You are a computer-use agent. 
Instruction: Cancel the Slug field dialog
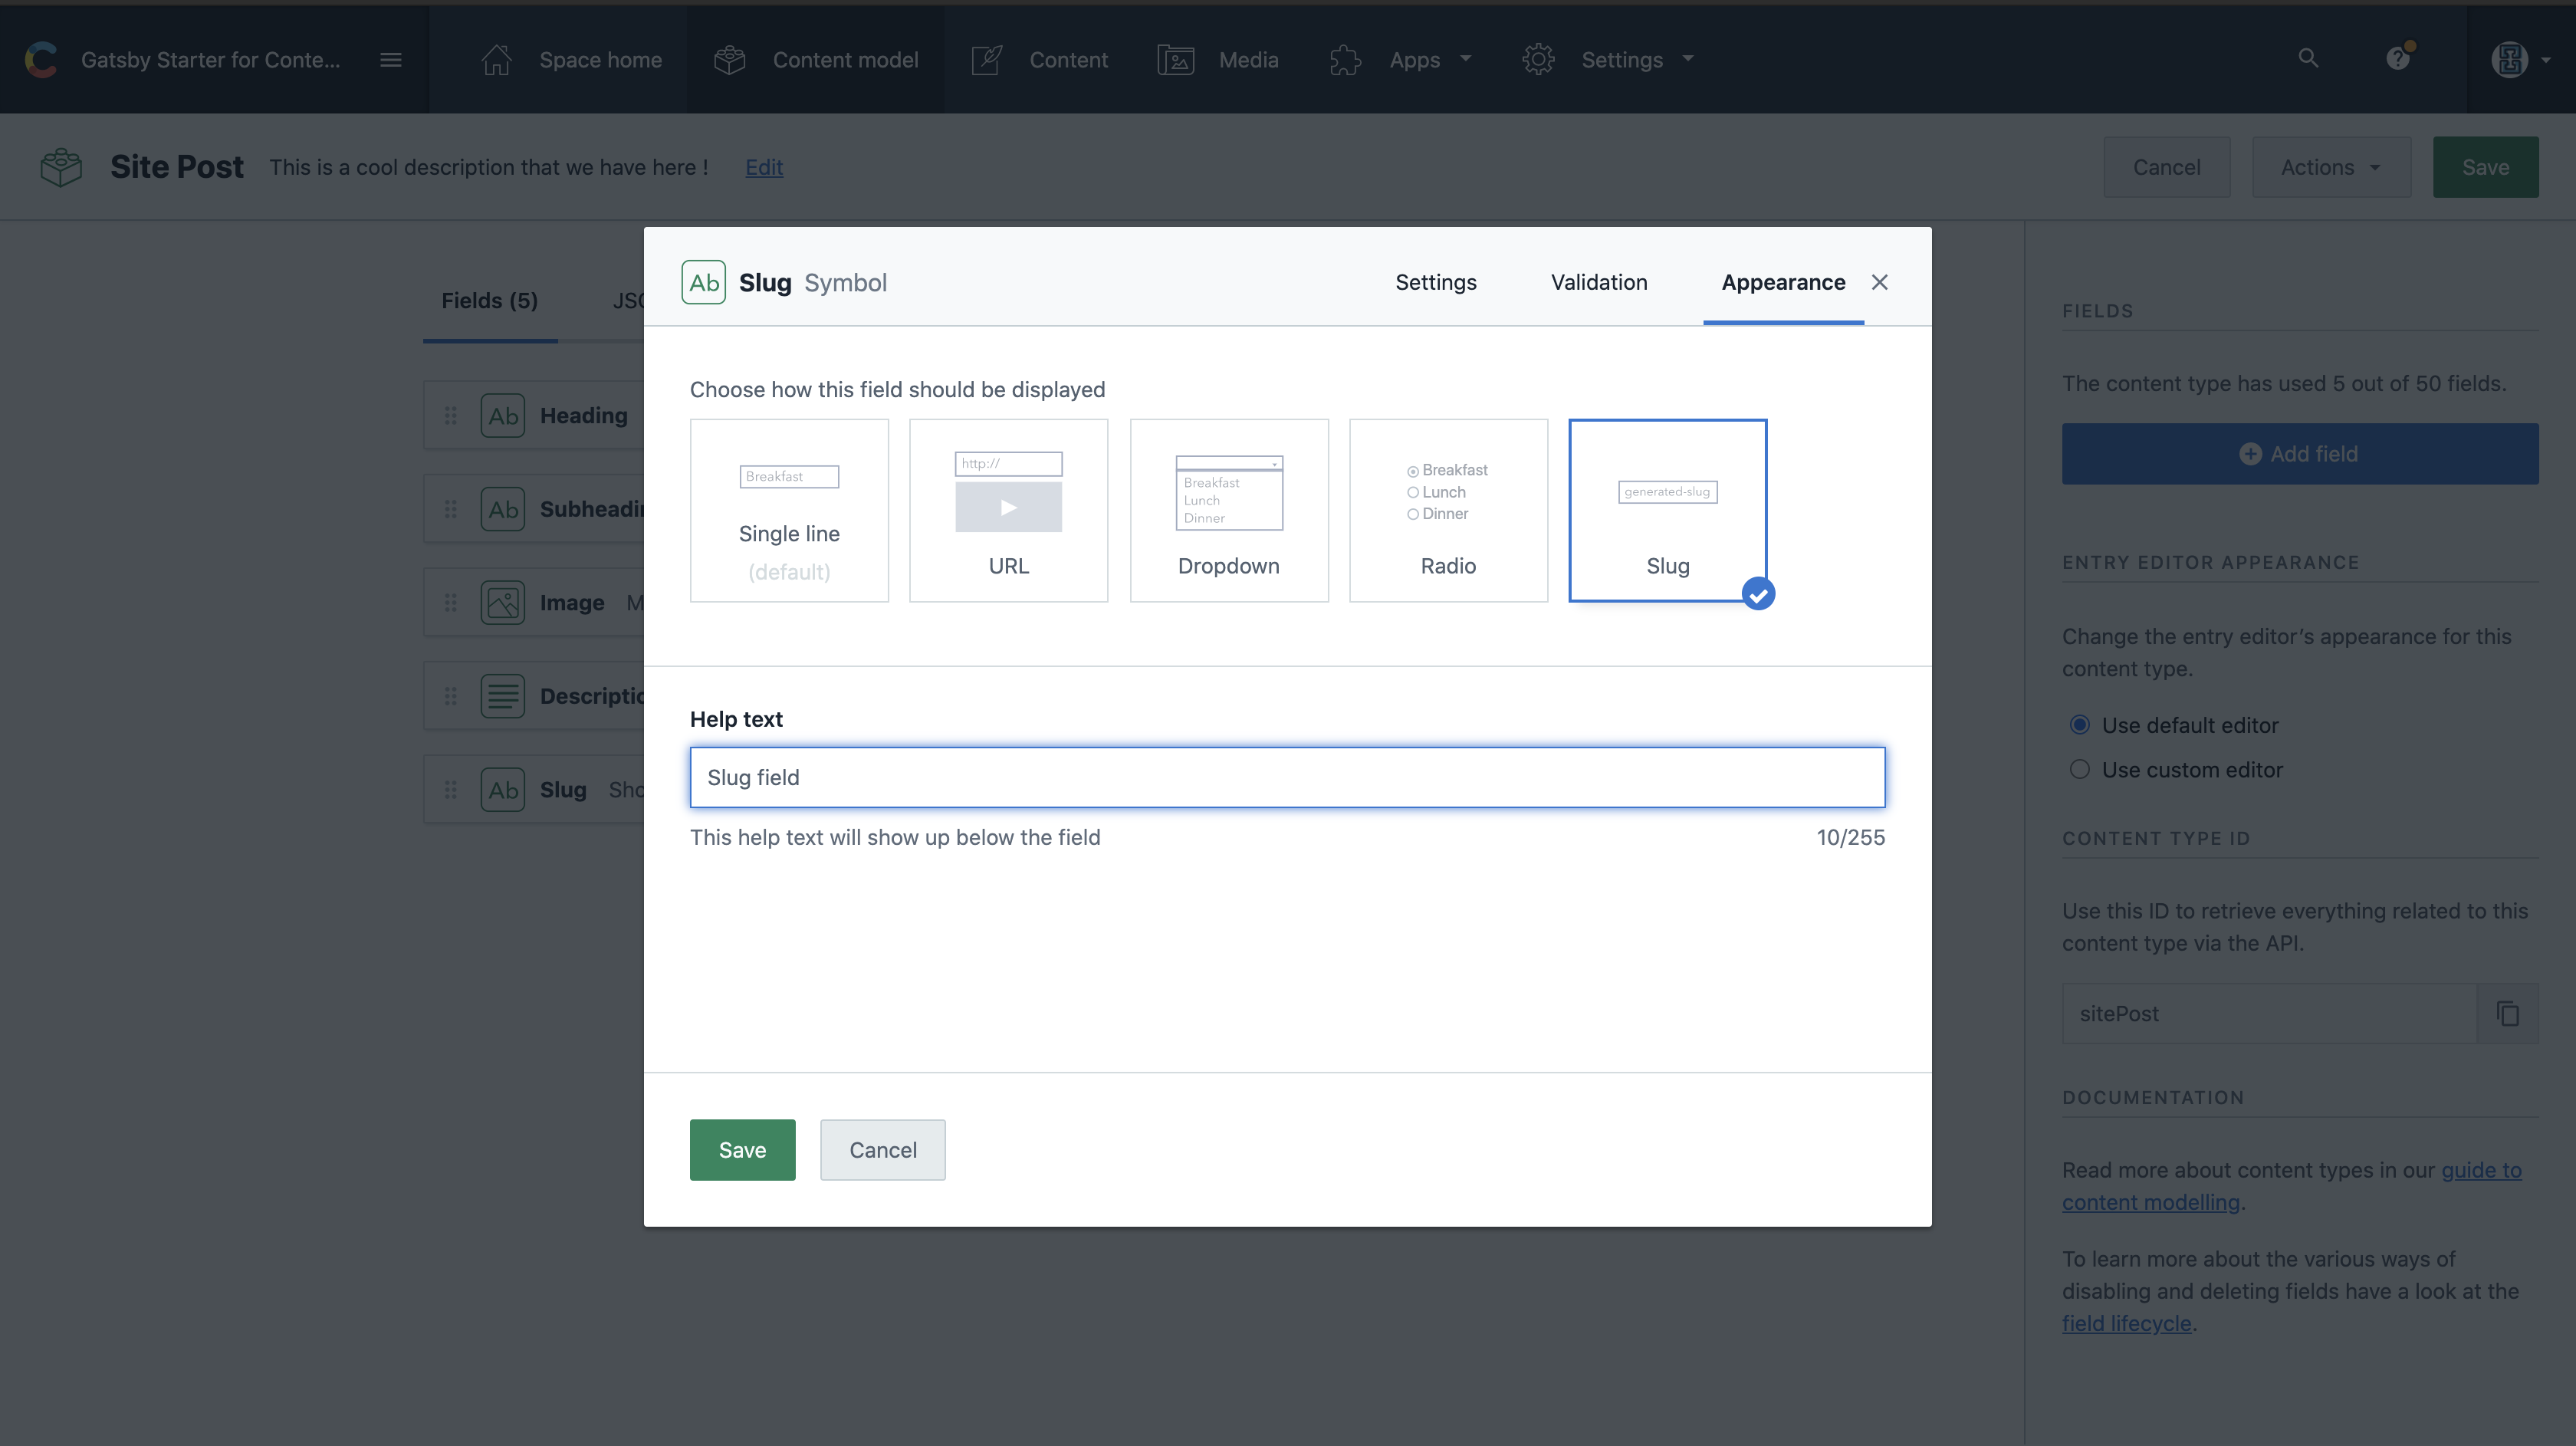pos(883,1150)
